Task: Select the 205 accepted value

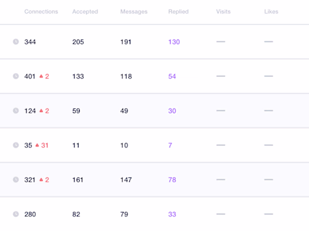Action: click(x=78, y=42)
